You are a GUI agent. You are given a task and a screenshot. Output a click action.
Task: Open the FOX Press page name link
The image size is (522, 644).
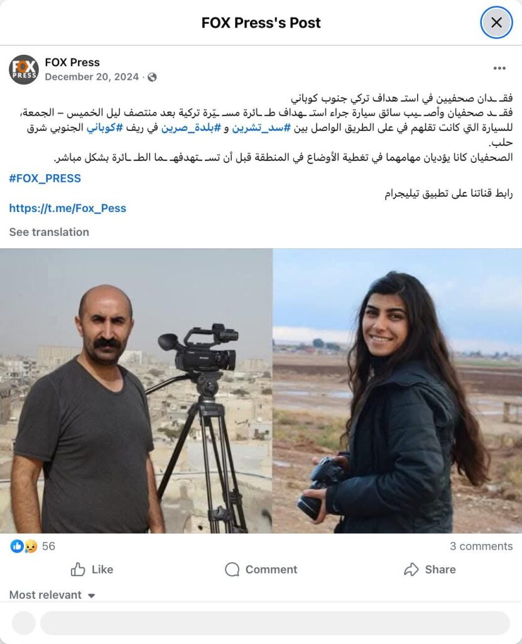[x=72, y=62]
